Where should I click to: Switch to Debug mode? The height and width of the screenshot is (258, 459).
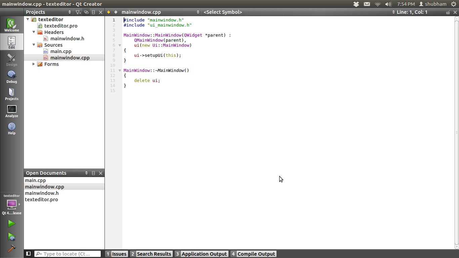pyautogui.click(x=12, y=77)
